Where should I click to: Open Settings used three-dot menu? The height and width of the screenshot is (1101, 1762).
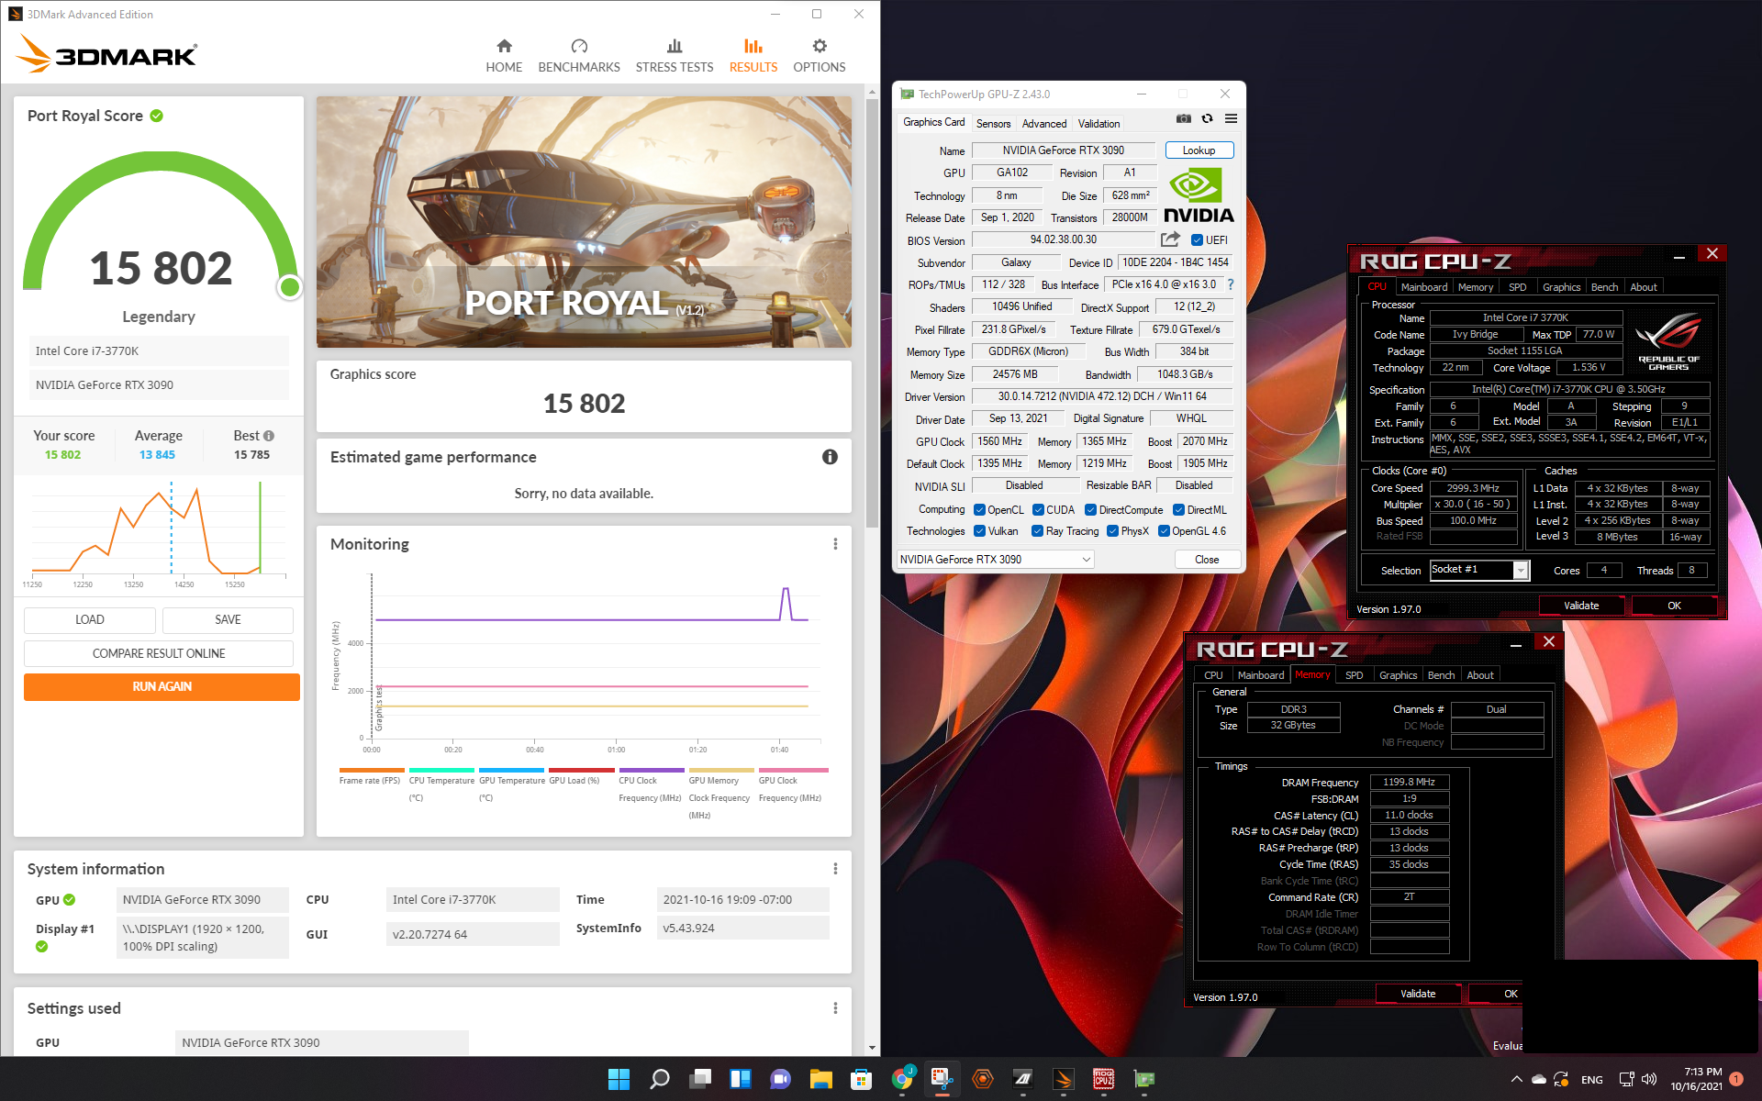tap(835, 1008)
